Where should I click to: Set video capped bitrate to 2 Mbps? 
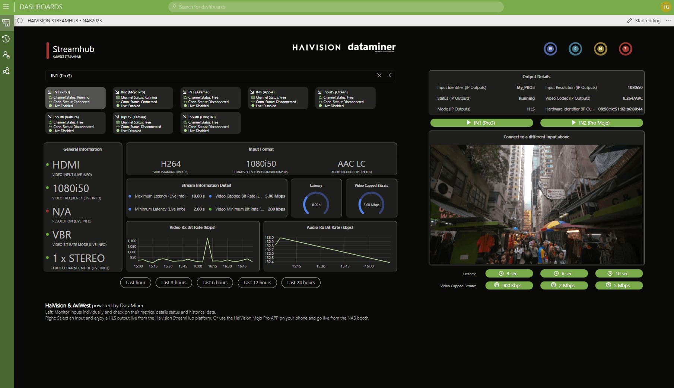click(564, 285)
